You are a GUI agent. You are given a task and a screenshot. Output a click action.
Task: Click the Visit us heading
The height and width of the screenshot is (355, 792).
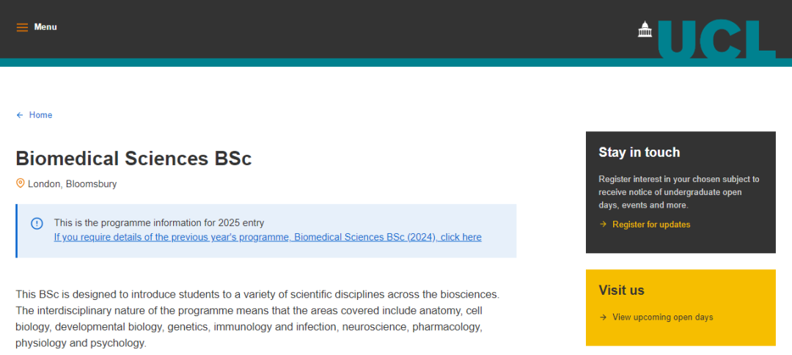pyautogui.click(x=621, y=290)
